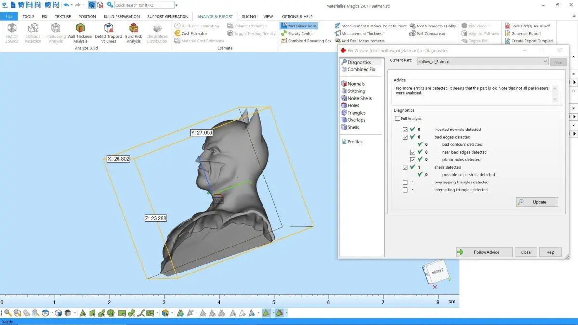Select Combined Fix in Fix Wizard
This screenshot has width=578, height=325.
358,69
